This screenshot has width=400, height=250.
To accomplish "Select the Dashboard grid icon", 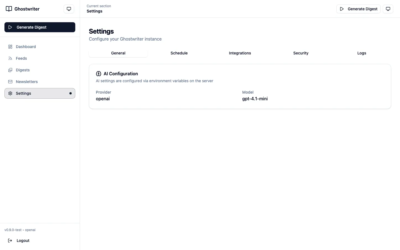I will coord(10,47).
